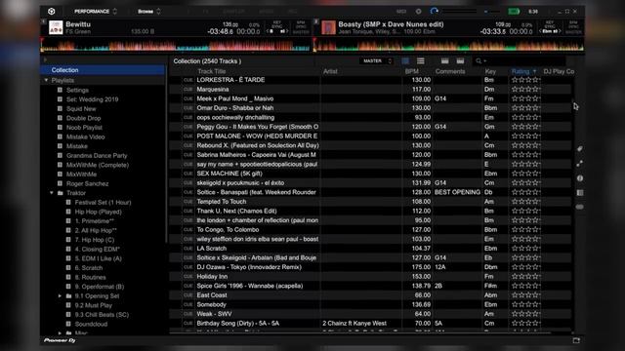Expand the 9.1 Opening Set folder

click(60, 296)
